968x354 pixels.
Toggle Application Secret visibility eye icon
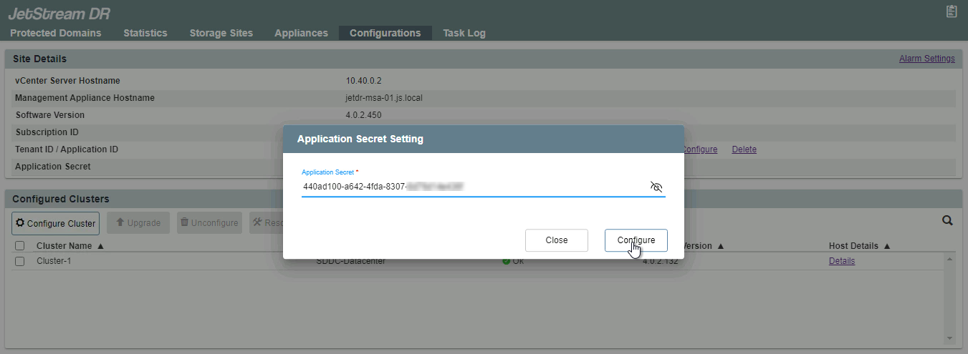(x=656, y=187)
